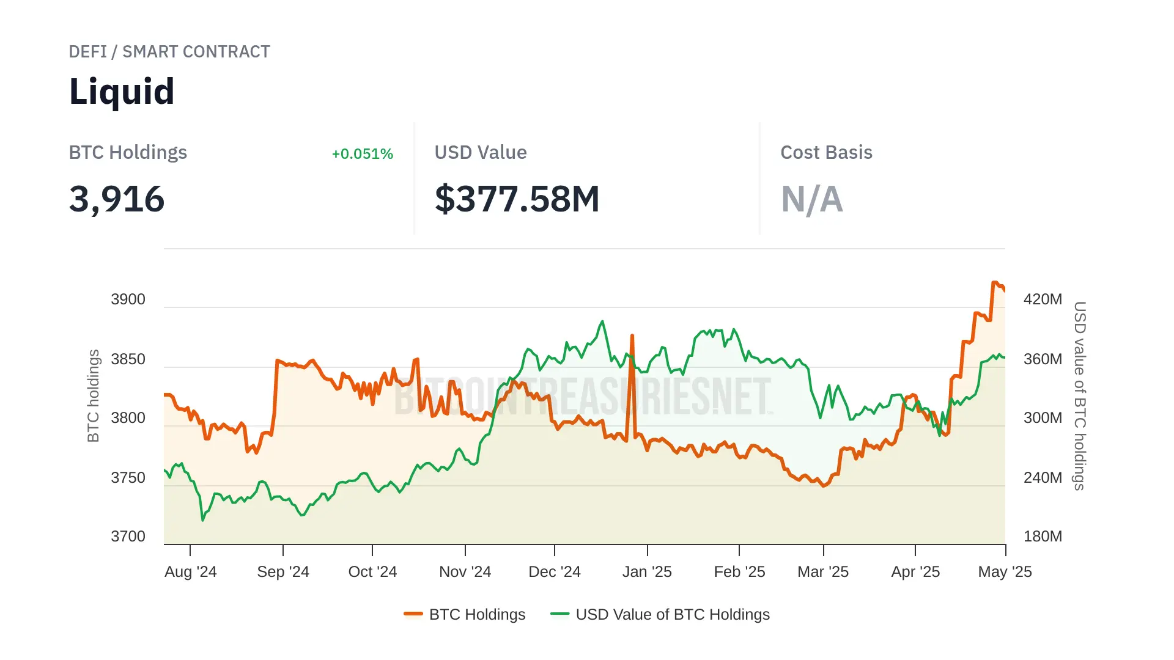Click the BTC holdings vertical axis title
This screenshot has width=1174, height=660.
pyautogui.click(x=93, y=395)
